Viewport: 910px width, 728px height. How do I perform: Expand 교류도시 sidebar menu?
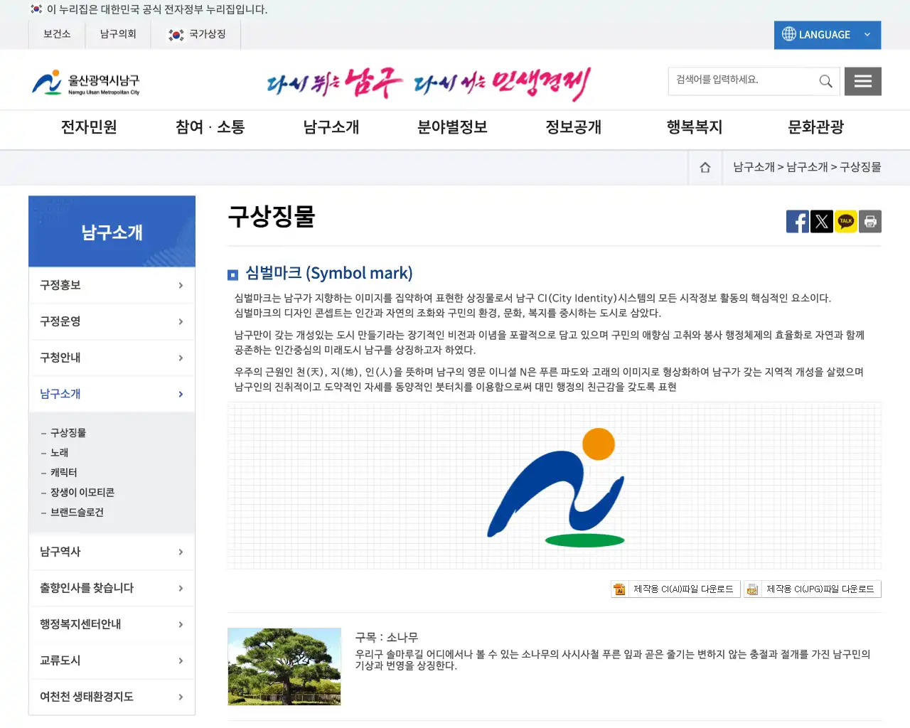[112, 660]
